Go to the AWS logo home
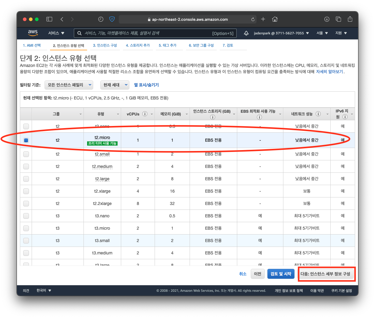 point(33,33)
